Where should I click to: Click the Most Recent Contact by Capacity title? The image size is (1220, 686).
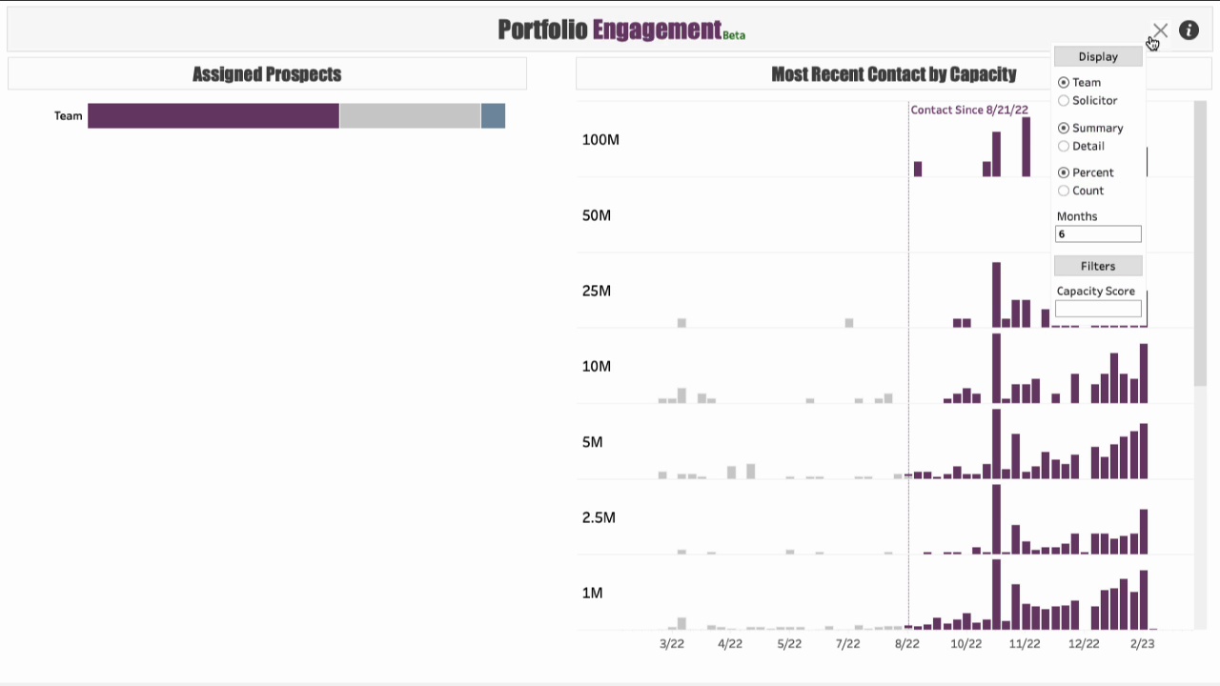click(893, 74)
